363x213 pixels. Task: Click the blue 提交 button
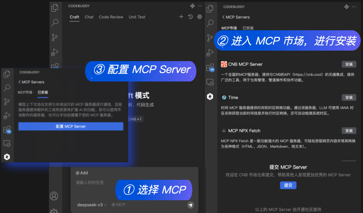[288, 185]
